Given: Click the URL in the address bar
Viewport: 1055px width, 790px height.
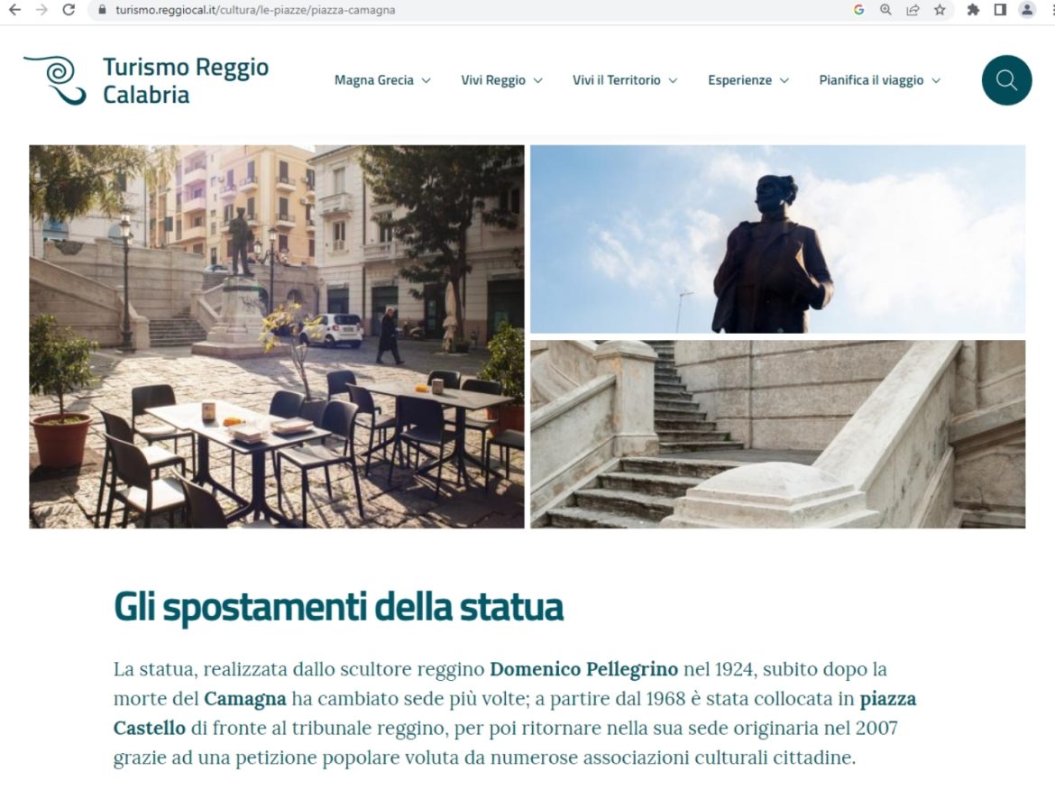Looking at the screenshot, I should [255, 10].
